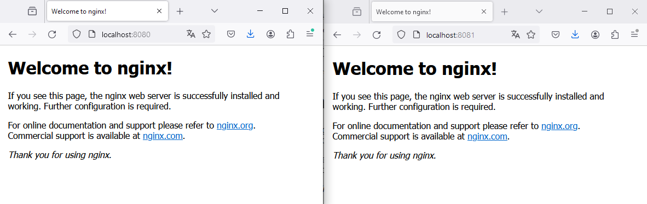Go back in the localhost:8080 window

pyautogui.click(x=13, y=34)
